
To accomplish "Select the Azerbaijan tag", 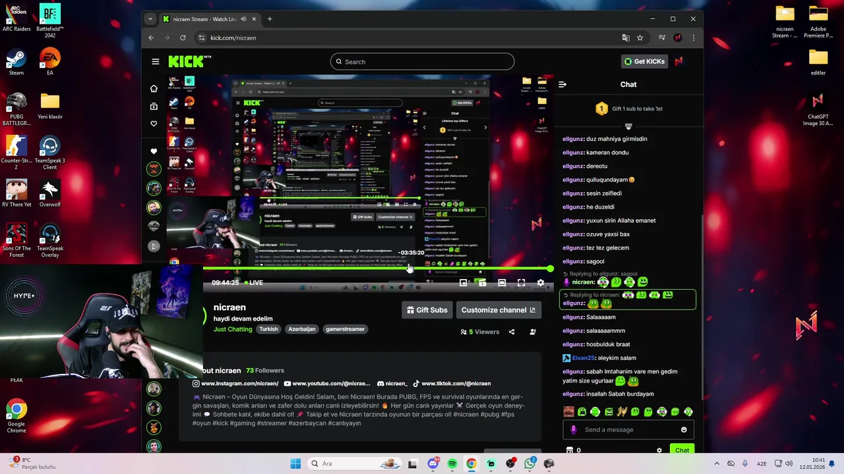I will pyautogui.click(x=302, y=329).
